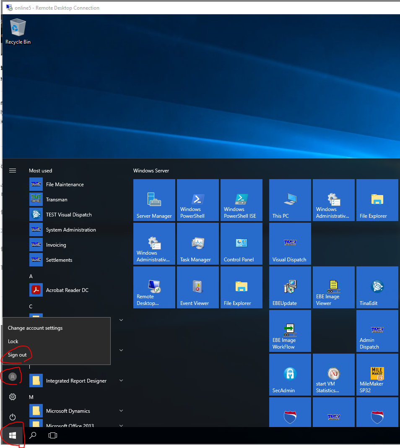Launch the TinaEdit tile

377,287
